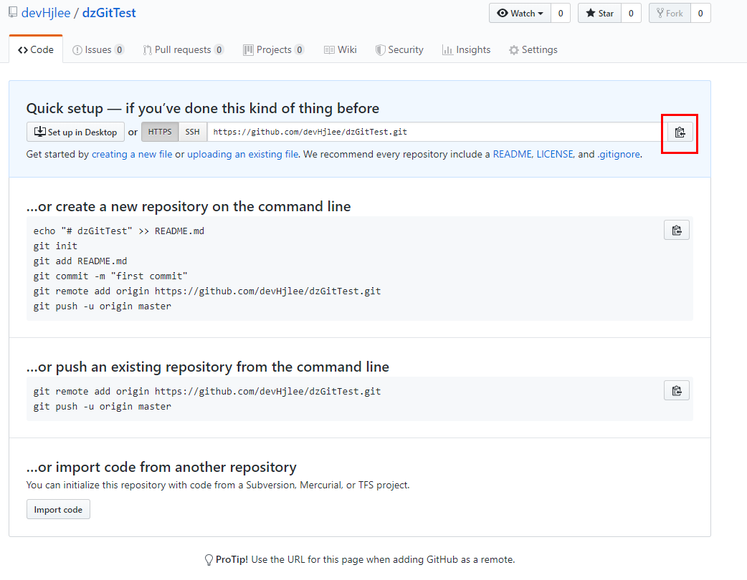Click the 'git add README.md' line
Screen dimensions: 747x580
[80, 261]
